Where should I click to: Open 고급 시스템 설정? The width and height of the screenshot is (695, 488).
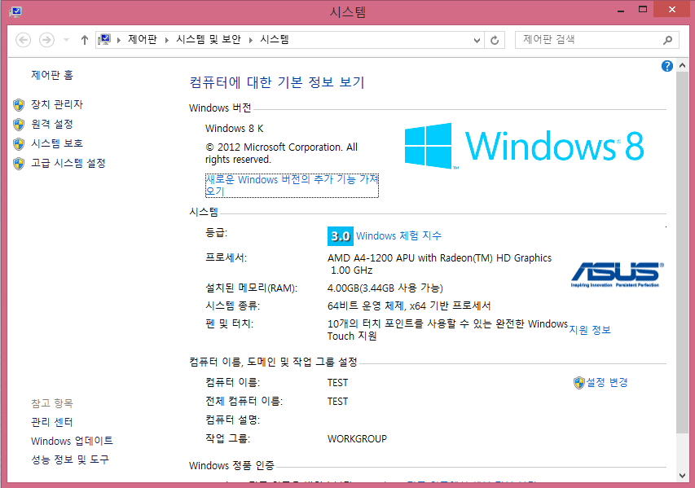[68, 163]
